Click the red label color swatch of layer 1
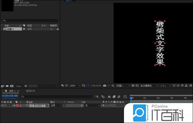This screenshot has height=123, width=193. tap(17, 105)
